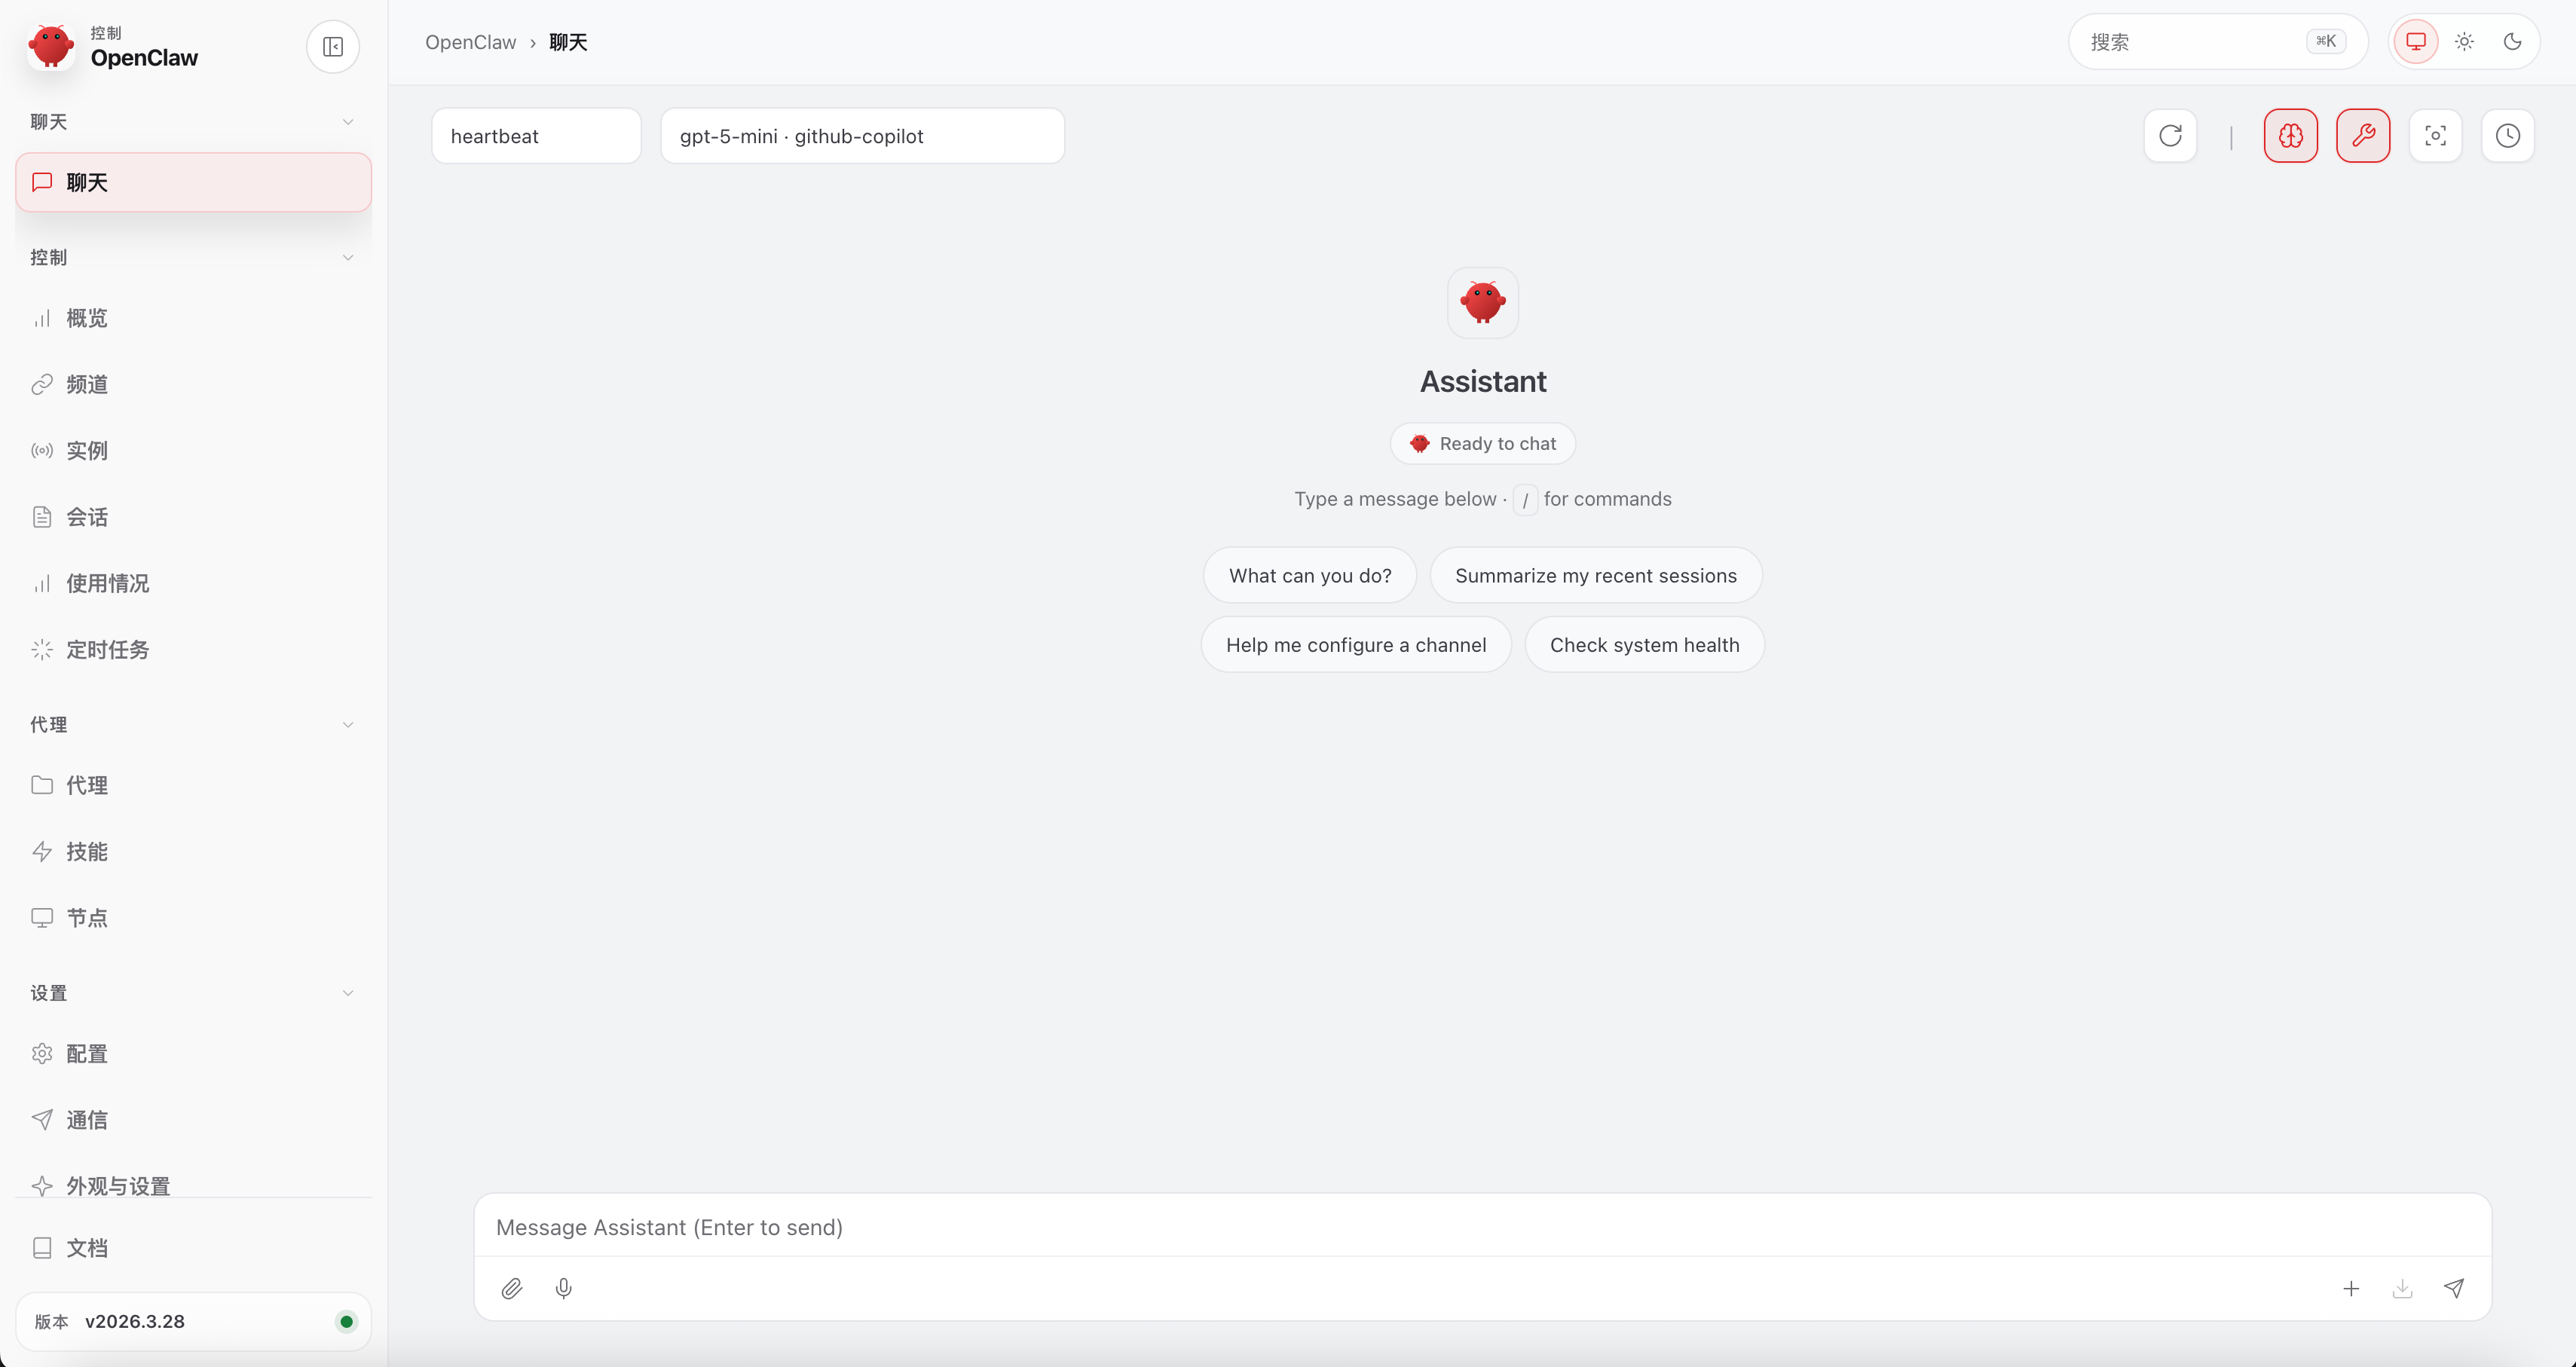Click the refresh chat icon
This screenshot has height=1367, width=2576.
pyautogui.click(x=2170, y=136)
